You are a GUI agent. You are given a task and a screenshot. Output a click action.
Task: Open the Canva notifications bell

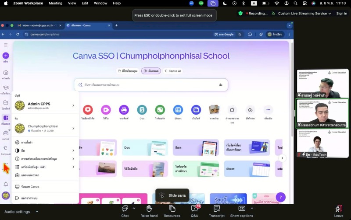coord(6,184)
